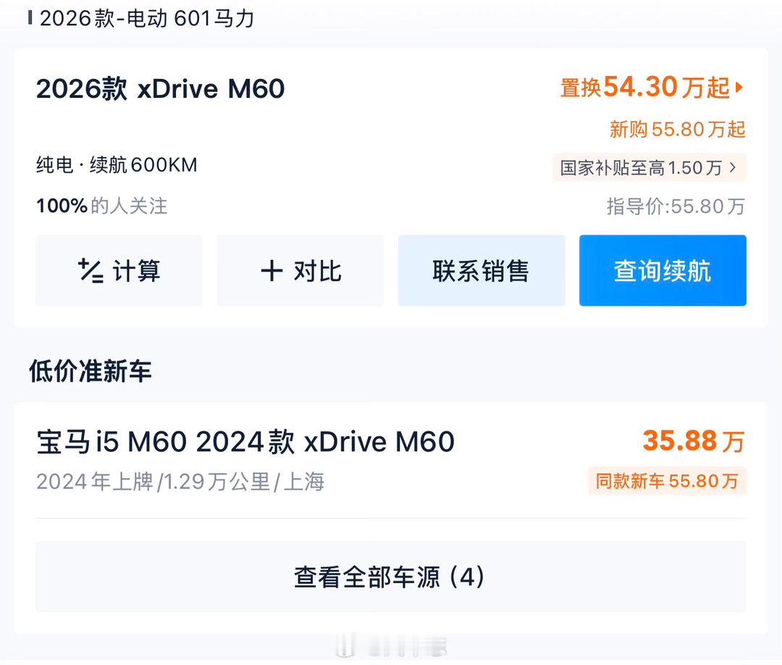Open the 宝马i5 M60 2024款 used listing
The height and width of the screenshot is (665, 782).
coord(245,442)
